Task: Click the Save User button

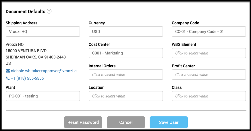Action: click(169, 122)
